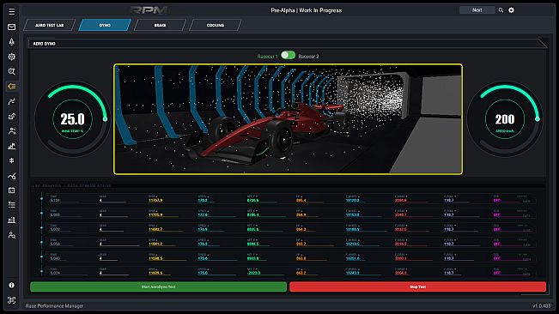
Task: Click the bottom timeline marker dot
Action: 42,271
